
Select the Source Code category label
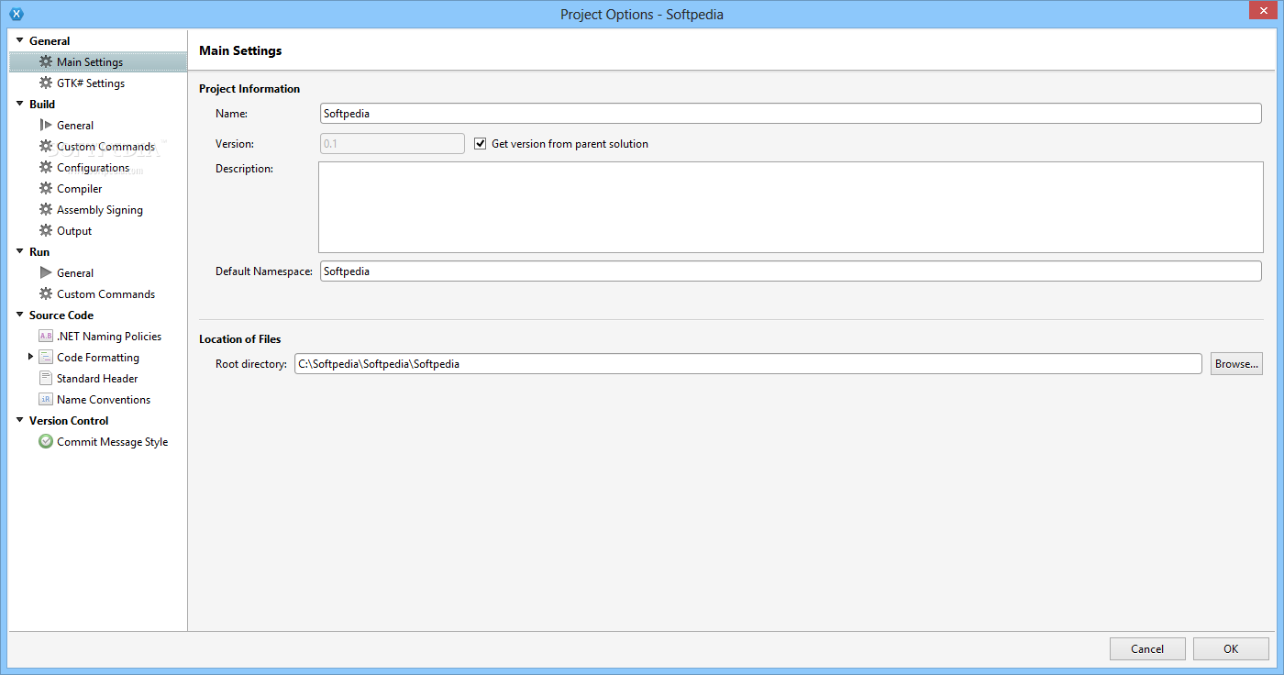click(61, 315)
